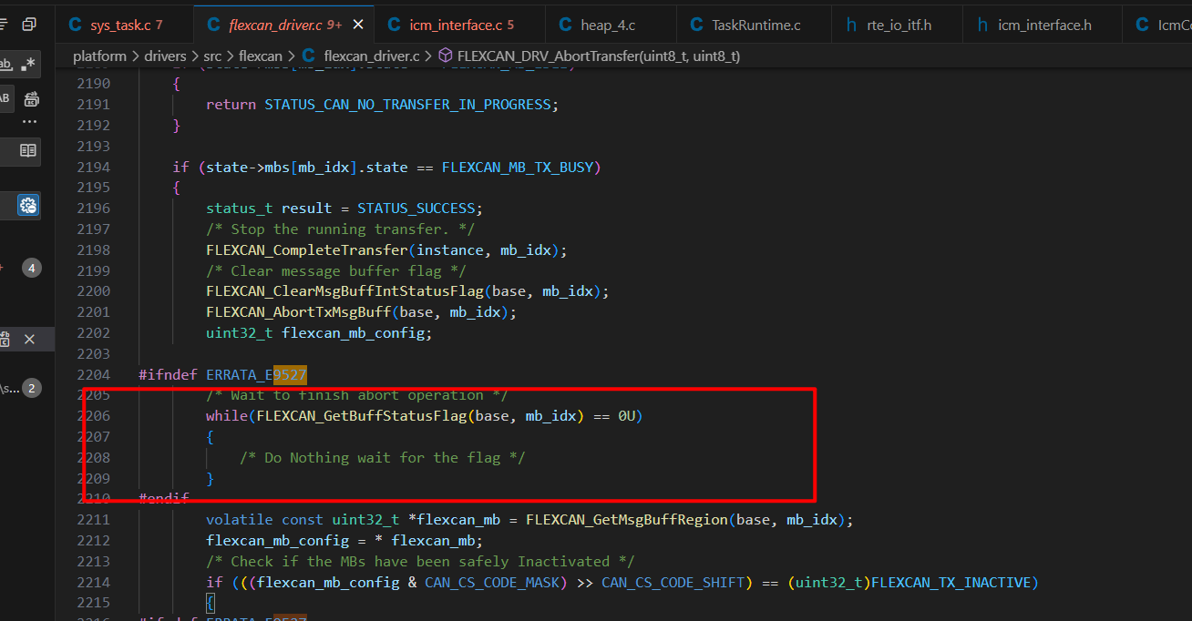Click the C file icon on heap_4.c tab
The width and height of the screenshot is (1192, 621).
(565, 25)
